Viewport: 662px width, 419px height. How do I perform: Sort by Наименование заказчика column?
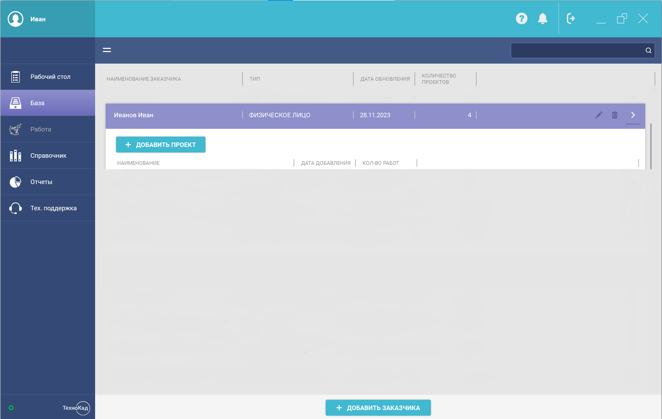click(x=144, y=79)
